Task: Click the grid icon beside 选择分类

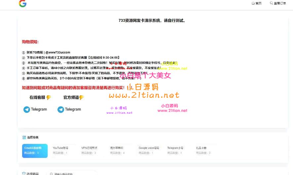Action: pyautogui.click(x=24, y=137)
